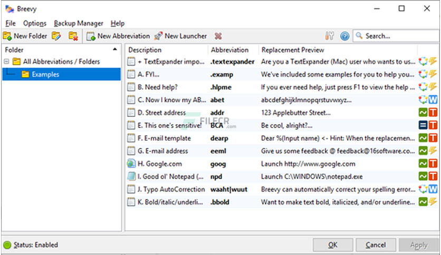Viewport: 441px width, 255px height.
Task: Click the notepad icon beside I. Good ol' Notepad
Action: [131, 176]
